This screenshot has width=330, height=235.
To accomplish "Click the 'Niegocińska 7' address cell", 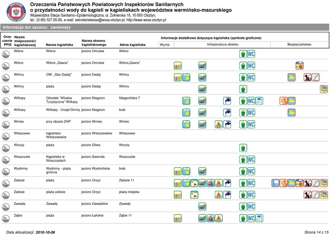I will pyautogui.click(x=130, y=98).
